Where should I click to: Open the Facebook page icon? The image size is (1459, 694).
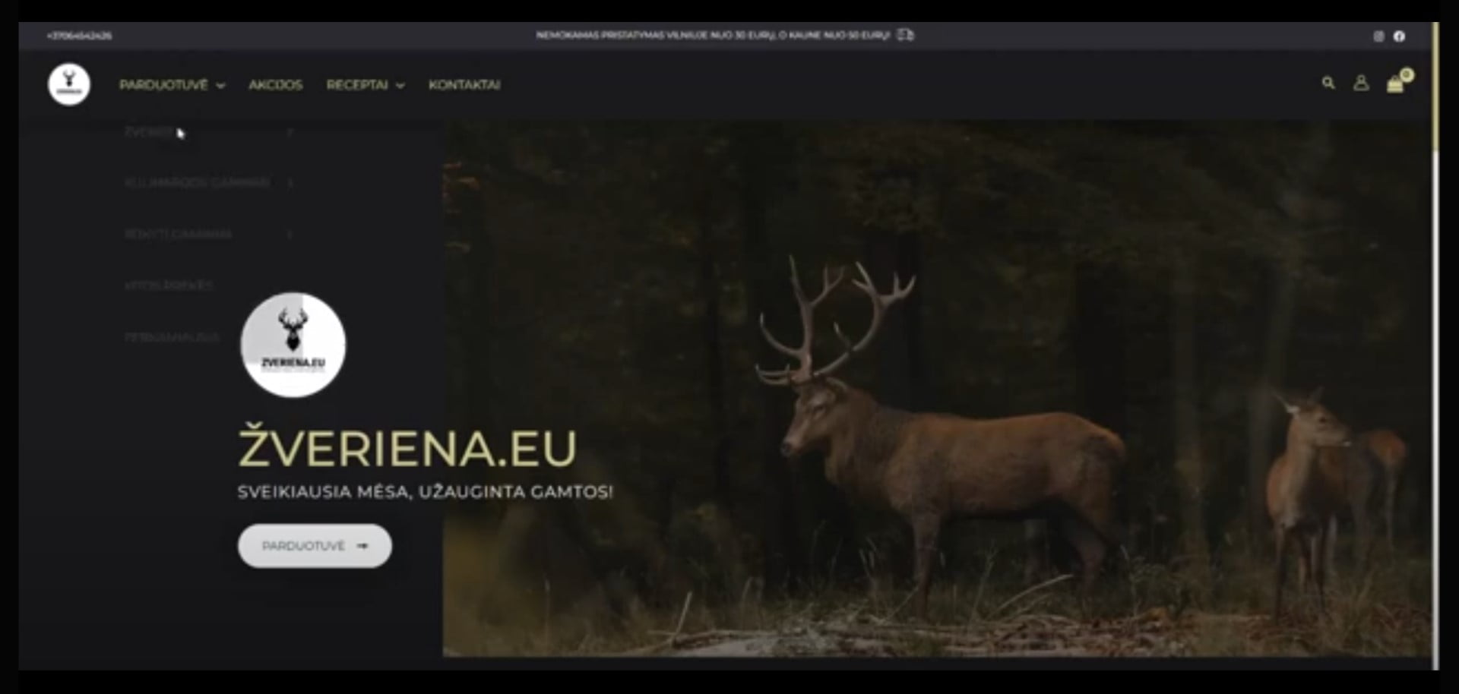click(x=1399, y=36)
